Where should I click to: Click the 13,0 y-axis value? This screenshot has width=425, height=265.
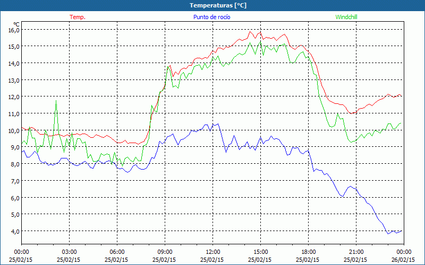(x=14, y=81)
